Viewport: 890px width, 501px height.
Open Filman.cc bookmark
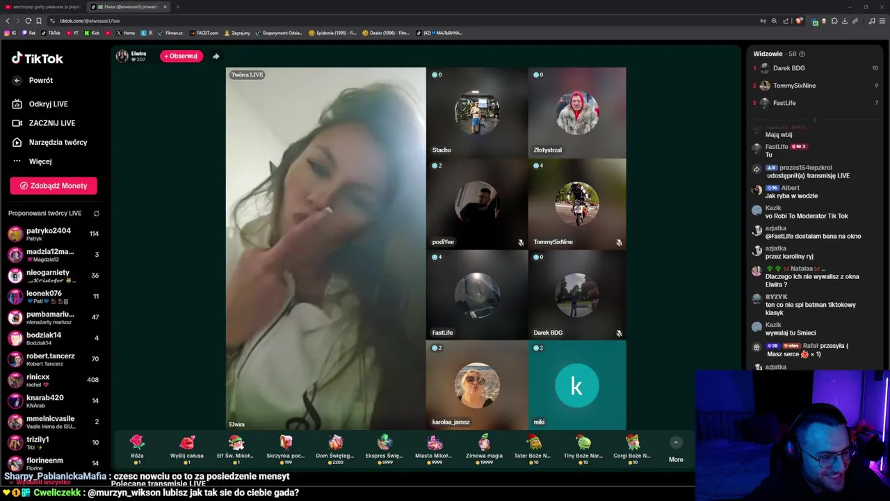pos(170,33)
